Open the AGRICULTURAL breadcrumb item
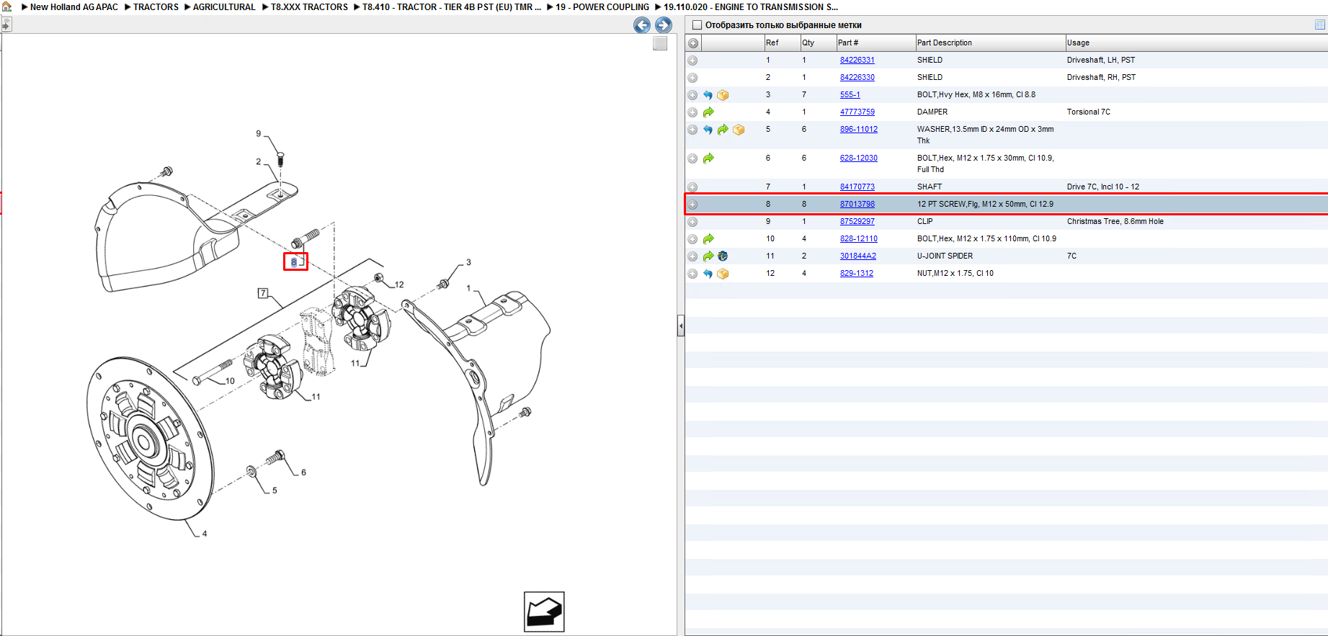The height and width of the screenshot is (636, 1328). click(224, 7)
